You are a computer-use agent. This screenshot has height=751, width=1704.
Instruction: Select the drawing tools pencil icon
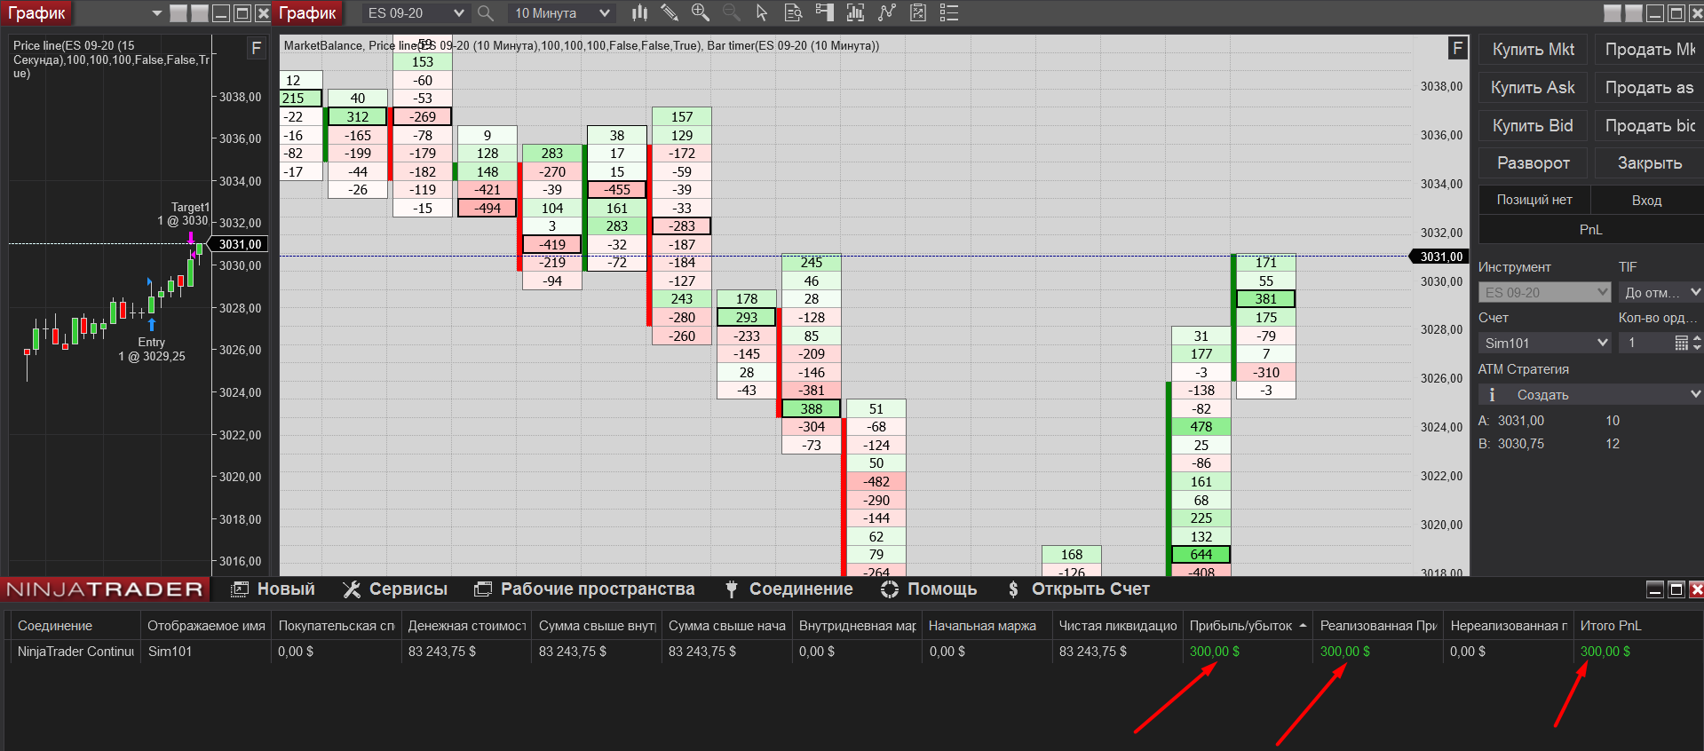pos(670,12)
